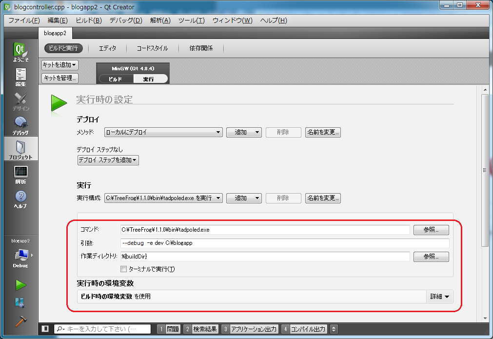Image resolution: width=493 pixels, height=339 pixels.
Task: Select the 実行 sub-tab of the MinGW kit
Action: click(x=150, y=79)
